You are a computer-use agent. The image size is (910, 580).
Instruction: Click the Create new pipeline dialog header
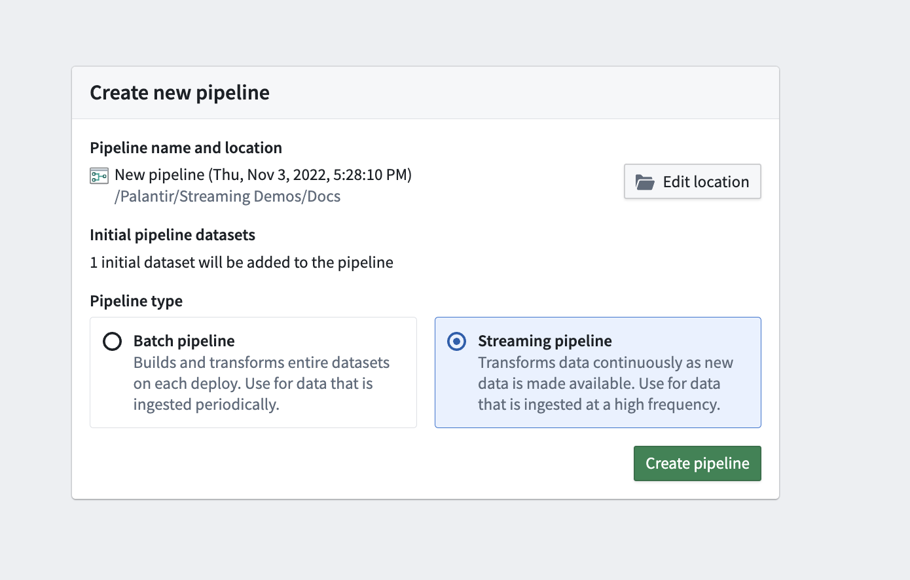pyautogui.click(x=179, y=92)
